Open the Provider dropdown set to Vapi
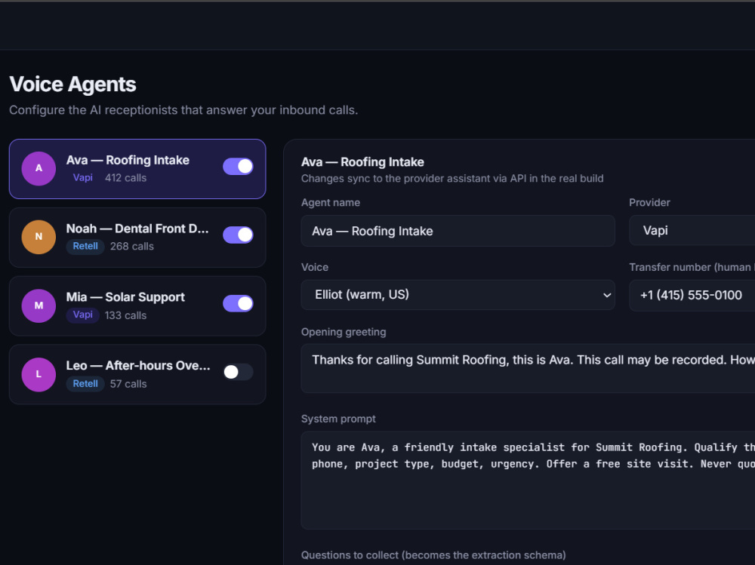Viewport: 755px width, 565px height. [692, 231]
